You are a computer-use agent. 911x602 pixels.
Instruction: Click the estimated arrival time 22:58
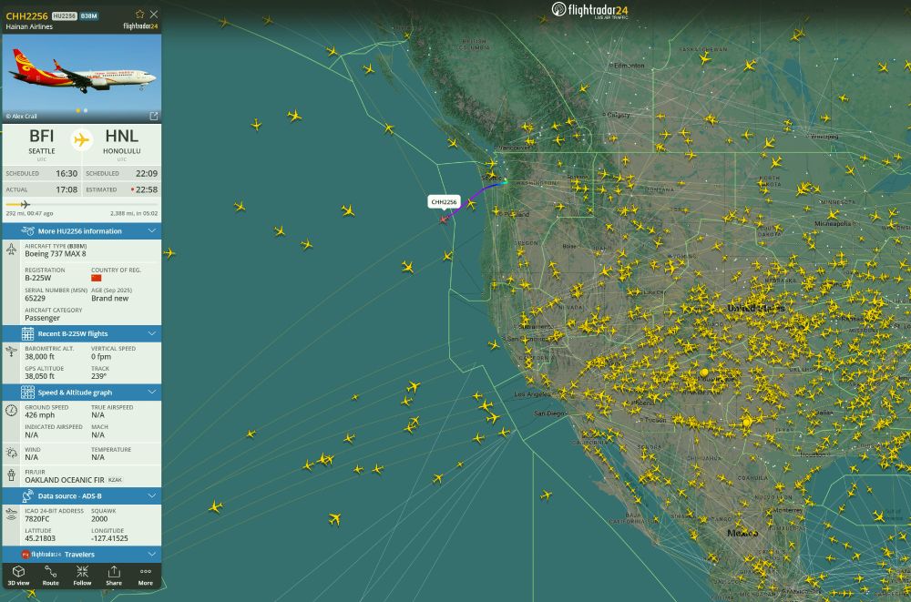tap(147, 189)
